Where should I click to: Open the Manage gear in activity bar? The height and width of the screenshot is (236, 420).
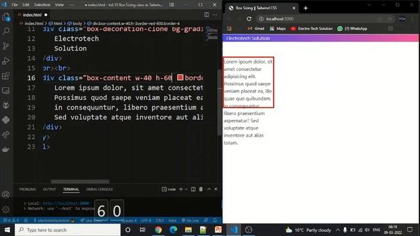(6, 209)
